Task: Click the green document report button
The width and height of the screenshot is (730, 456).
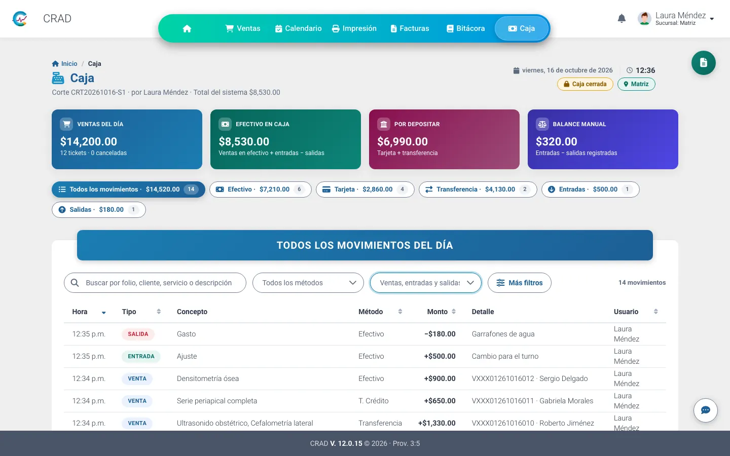Action: 704,63
